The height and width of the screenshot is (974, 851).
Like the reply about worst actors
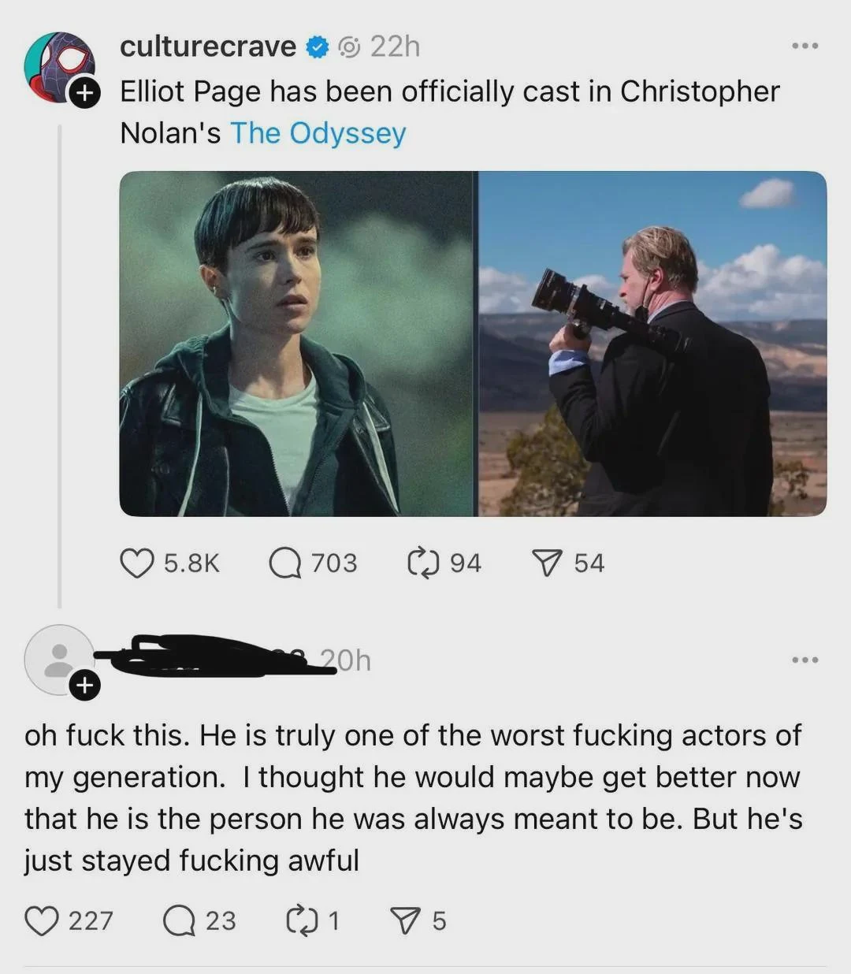point(43,920)
